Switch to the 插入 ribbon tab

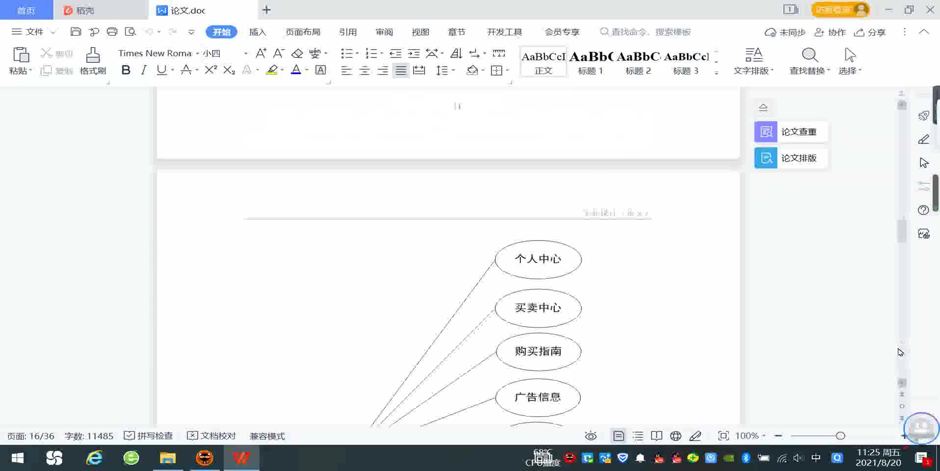pyautogui.click(x=257, y=32)
